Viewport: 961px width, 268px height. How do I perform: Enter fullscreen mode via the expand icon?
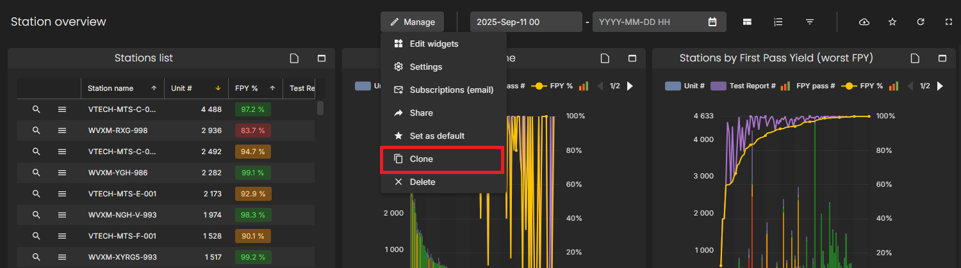[x=949, y=22]
